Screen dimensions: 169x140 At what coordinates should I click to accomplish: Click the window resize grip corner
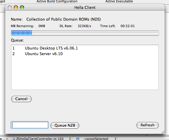click(x=163, y=132)
